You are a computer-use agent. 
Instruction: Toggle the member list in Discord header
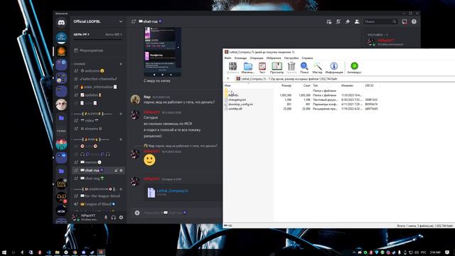[x=357, y=21]
